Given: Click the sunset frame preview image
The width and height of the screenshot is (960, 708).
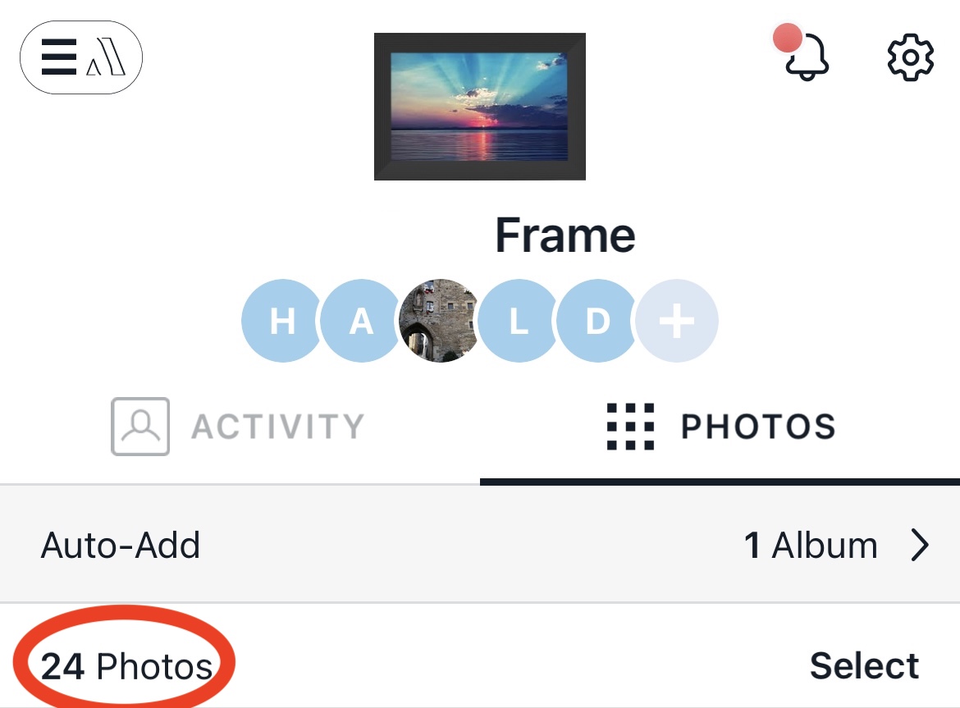Looking at the screenshot, I should coord(480,107).
